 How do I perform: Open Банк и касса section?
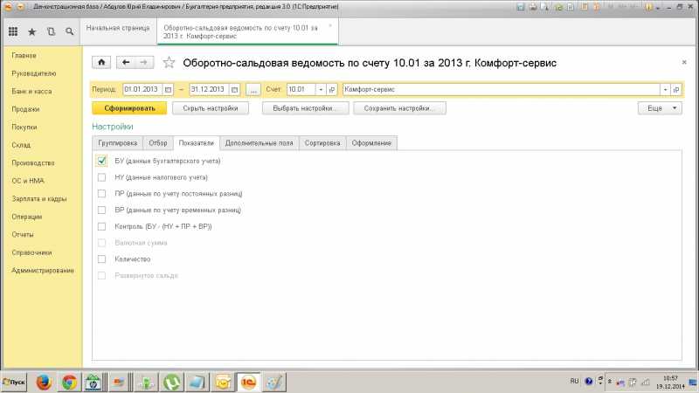(31, 92)
